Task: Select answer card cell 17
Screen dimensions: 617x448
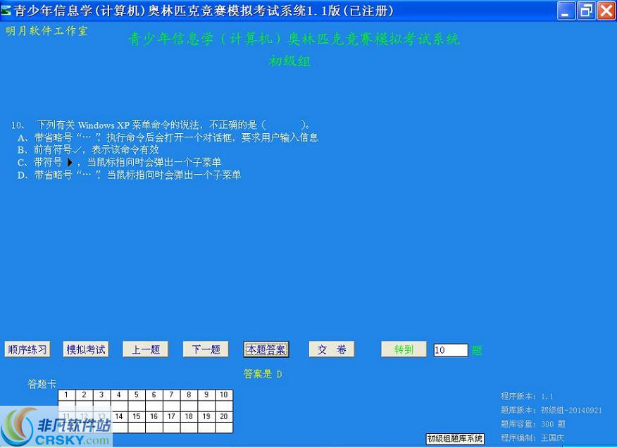Action: coord(172,416)
